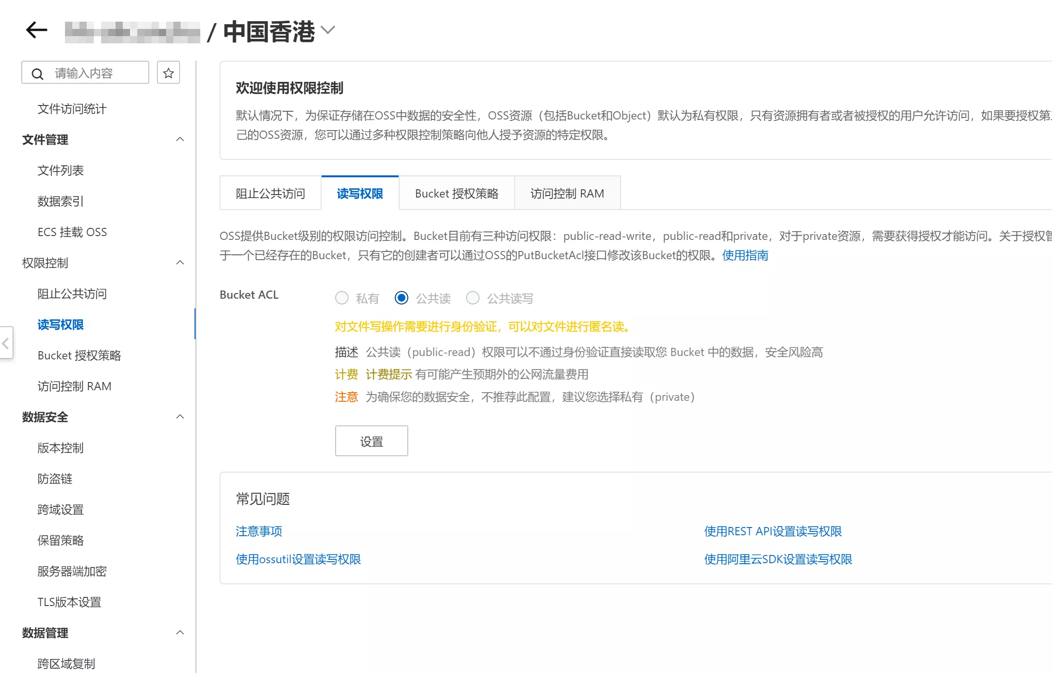
Task: Switch to the Bucket 授权策略 tab
Action: (456, 193)
